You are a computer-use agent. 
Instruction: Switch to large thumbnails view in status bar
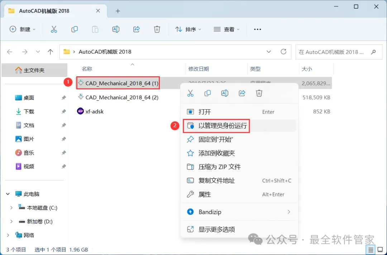click(x=380, y=250)
